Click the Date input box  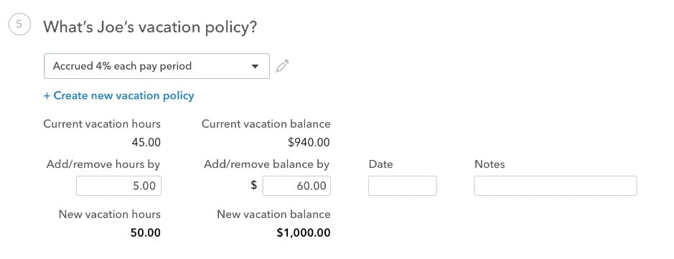pyautogui.click(x=403, y=186)
